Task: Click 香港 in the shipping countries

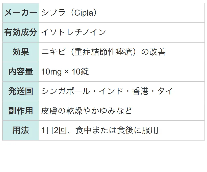Action: [140, 91]
